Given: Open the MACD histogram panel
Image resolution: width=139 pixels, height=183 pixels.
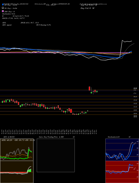Looking at the screenshot, I should [17, 172].
